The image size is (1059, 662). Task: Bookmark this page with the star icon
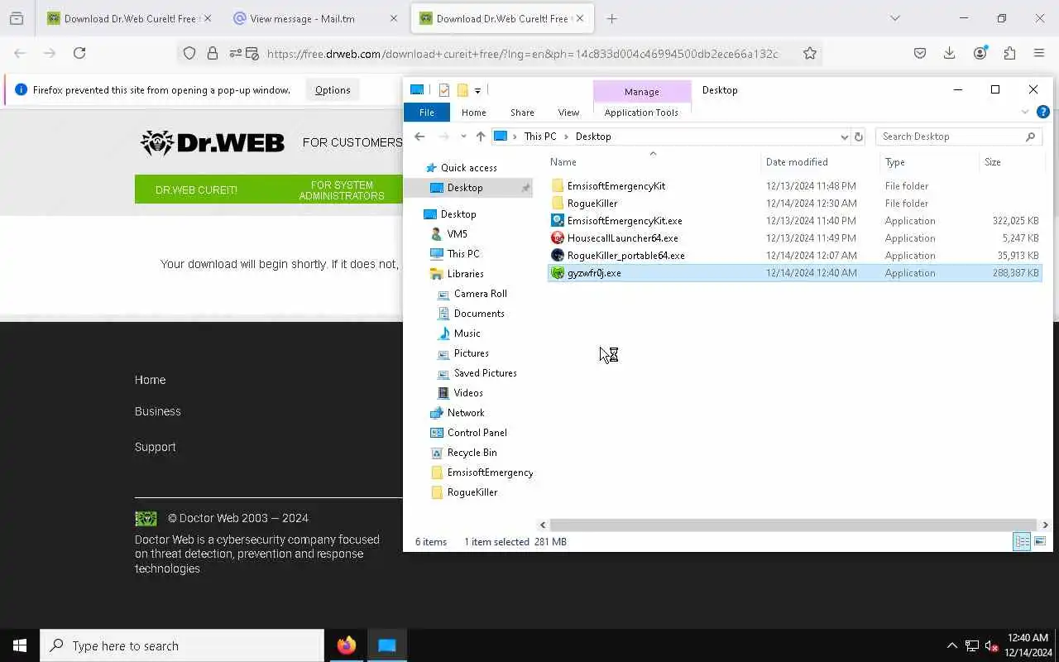pos(810,53)
